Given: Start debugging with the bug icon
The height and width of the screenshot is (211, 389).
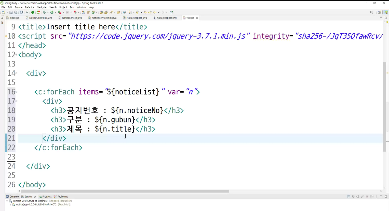Looking at the screenshot, I should 45,12.
